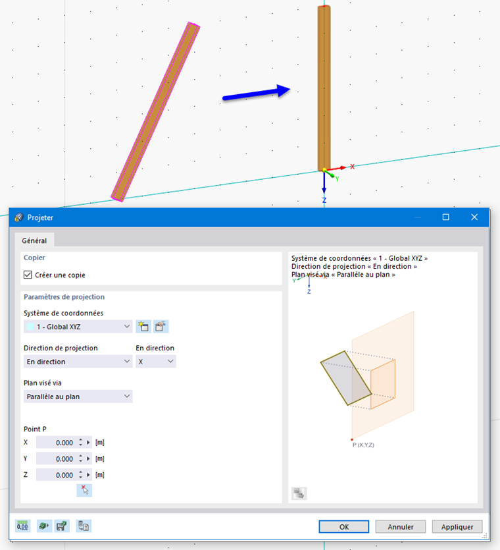Viewport: 500px width, 550px height.
Task: Open the Plan visé via dropdown
Action: (x=78, y=397)
